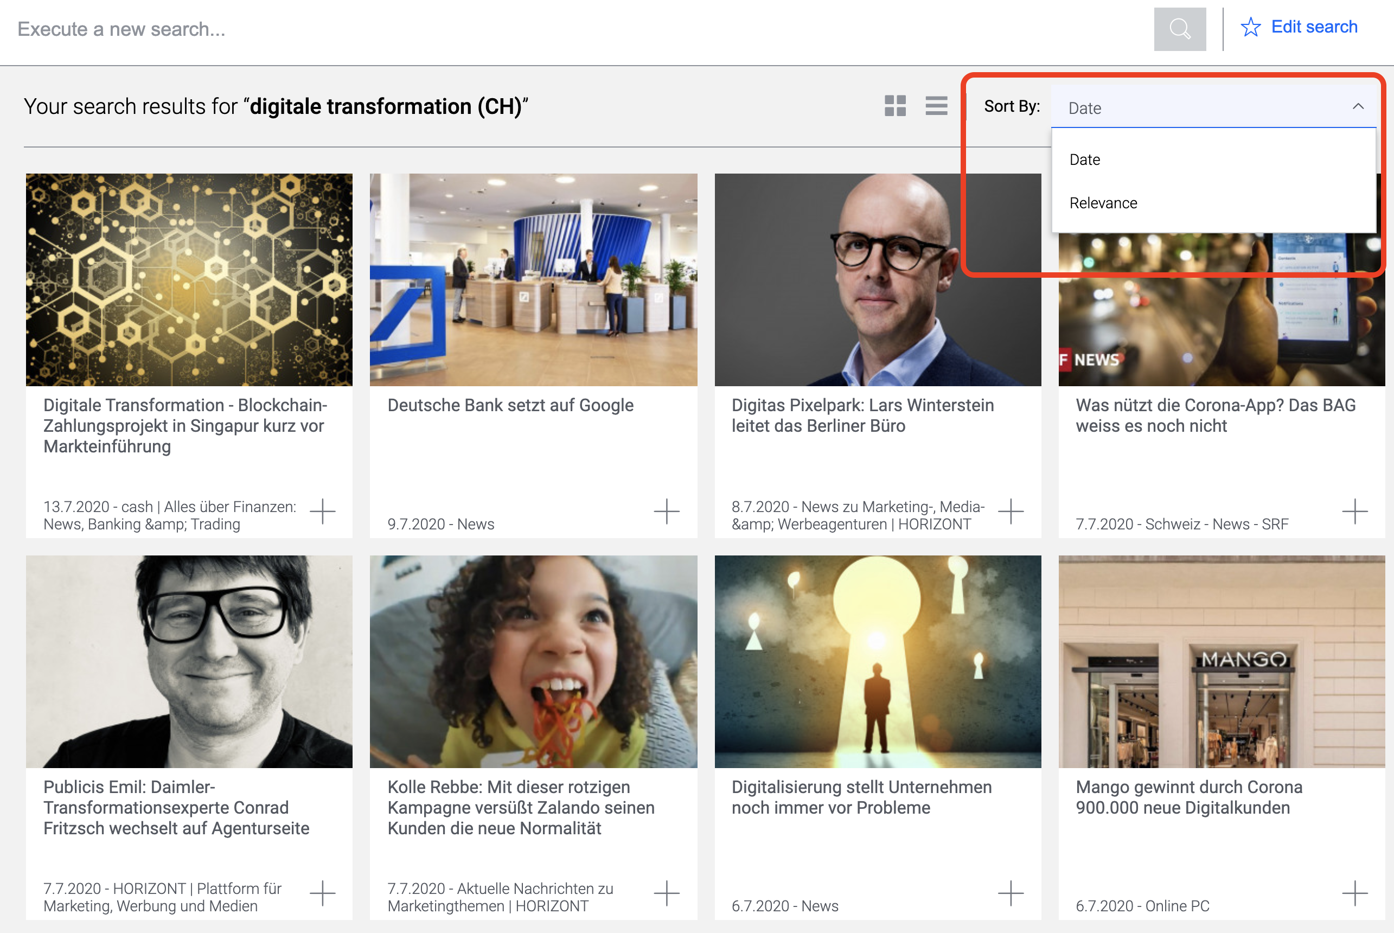Click the child eating noodles thumbnail
The width and height of the screenshot is (1394, 933).
(533, 662)
